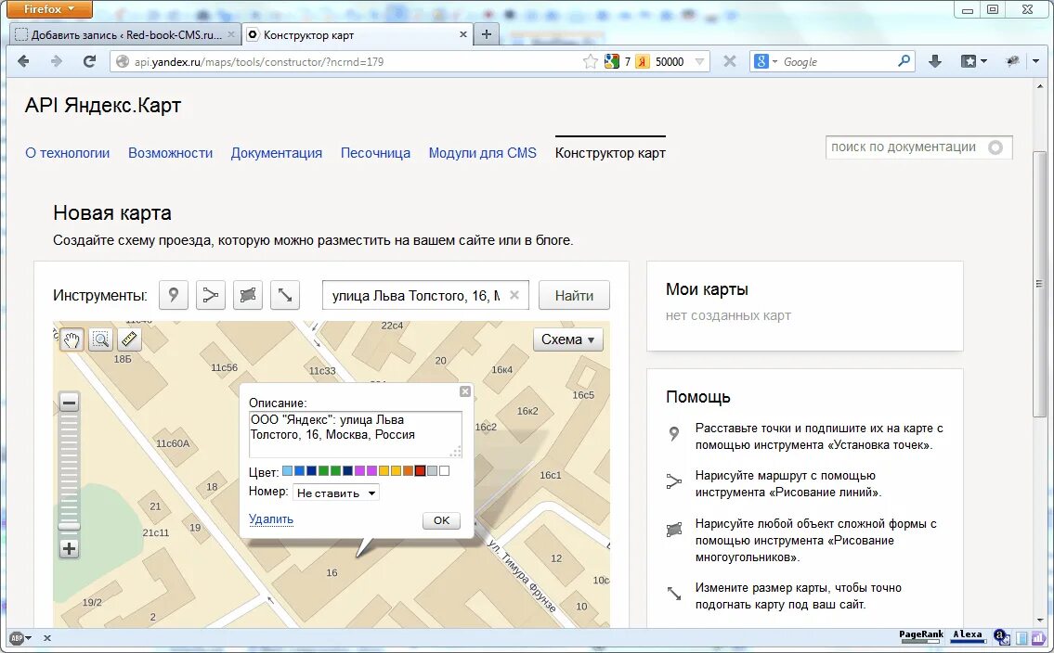The height and width of the screenshot is (653, 1054).
Task: Bookmark page with the star icon
Action: click(591, 62)
